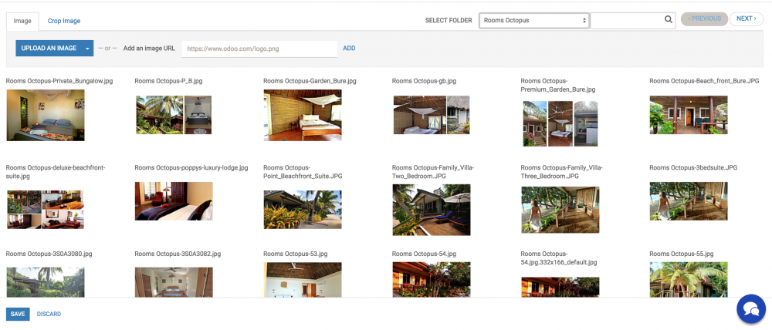Click the 'Rooms Octopus-Premium_Garden_Bure.jpg' file name
The height and width of the screenshot is (330, 772).
[x=558, y=85]
